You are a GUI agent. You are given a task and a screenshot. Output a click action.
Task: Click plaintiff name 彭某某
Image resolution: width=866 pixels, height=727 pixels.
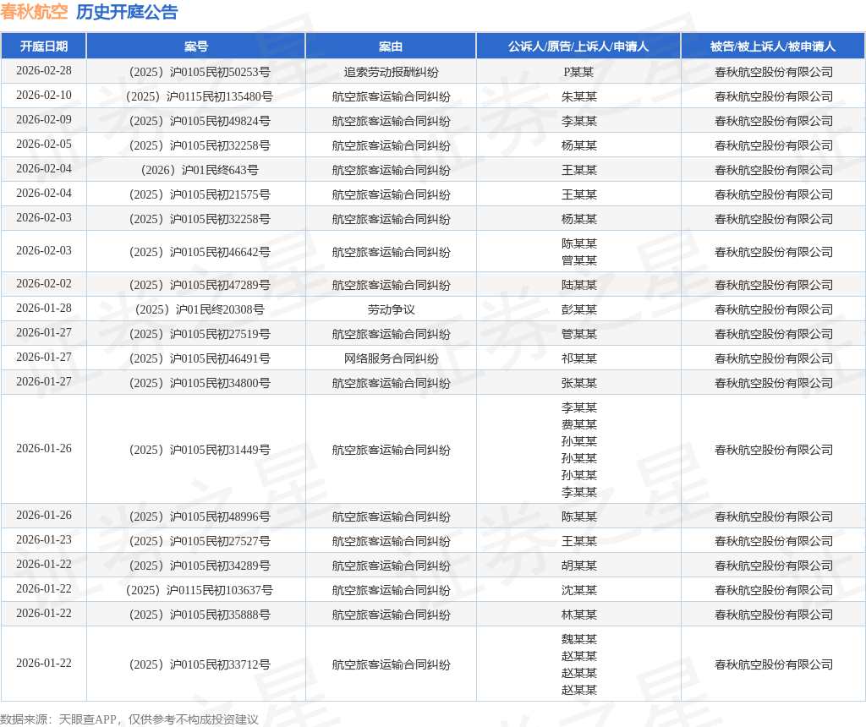tap(578, 309)
